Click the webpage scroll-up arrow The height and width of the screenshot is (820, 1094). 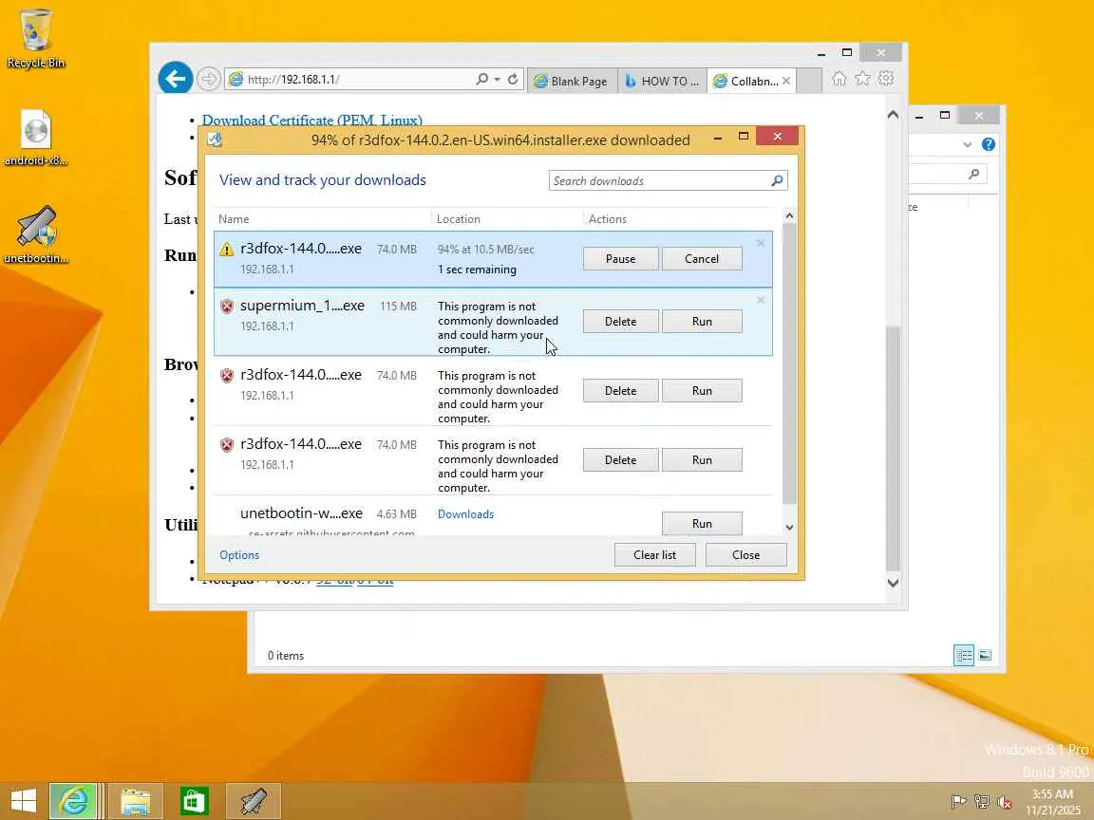tap(893, 114)
